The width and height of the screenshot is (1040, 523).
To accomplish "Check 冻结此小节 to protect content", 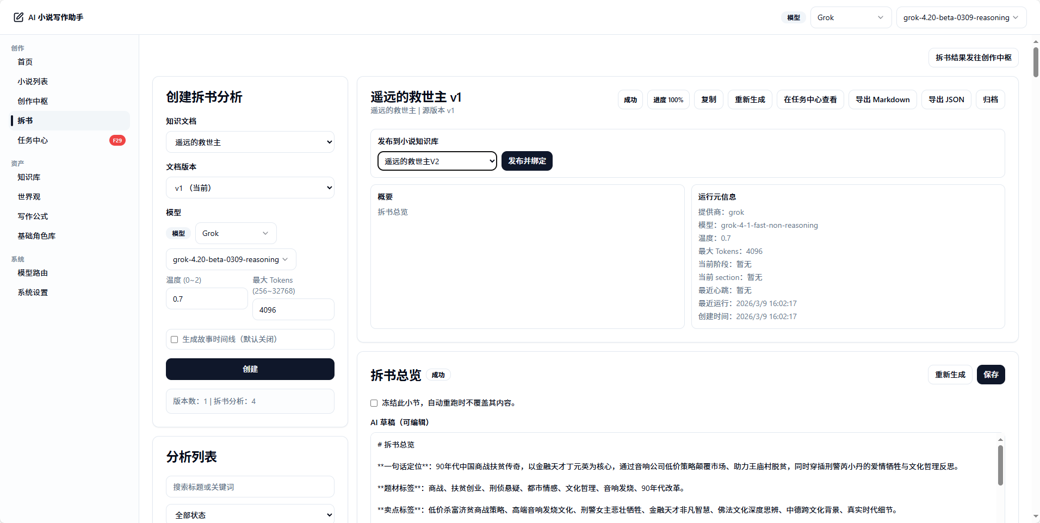I will point(373,403).
